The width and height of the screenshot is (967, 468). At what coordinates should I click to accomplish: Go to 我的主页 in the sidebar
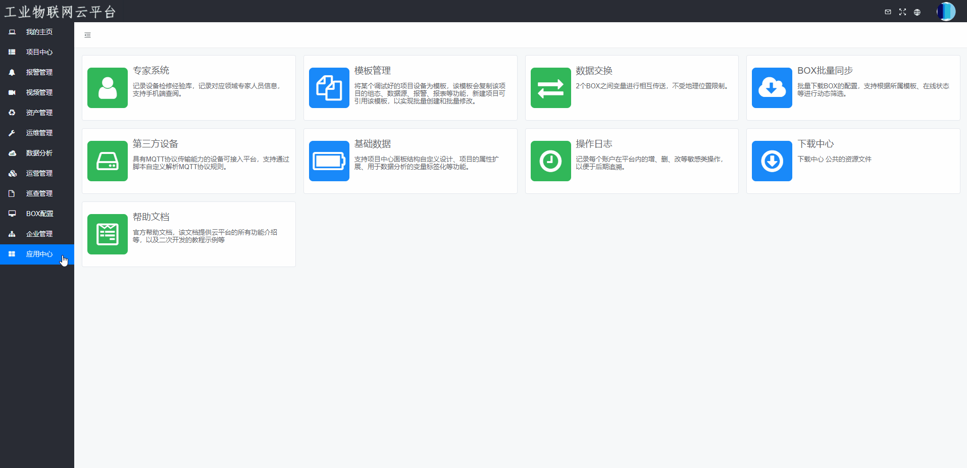pos(39,32)
